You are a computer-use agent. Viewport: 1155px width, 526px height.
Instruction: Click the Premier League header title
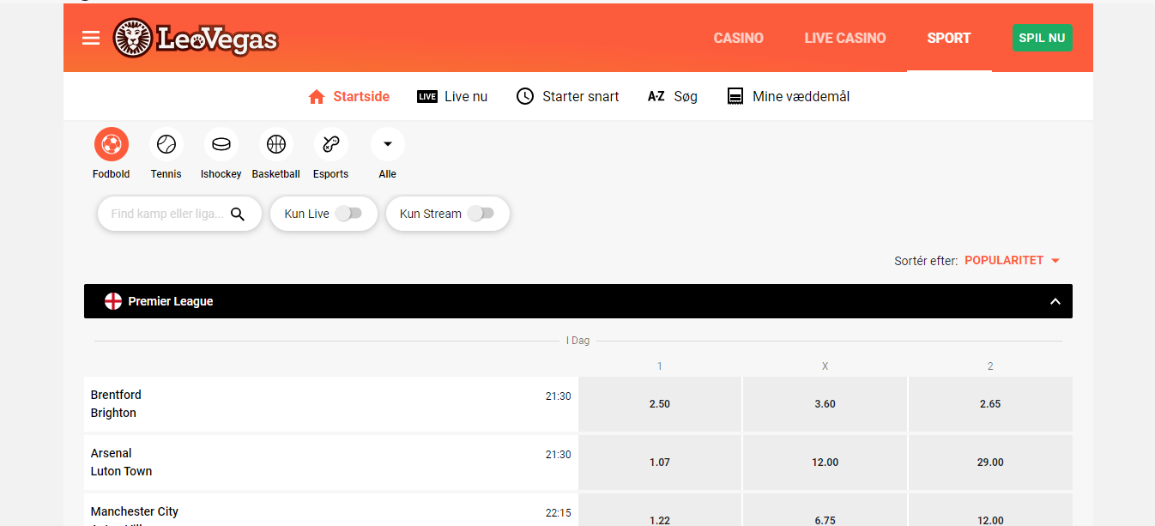(x=171, y=301)
